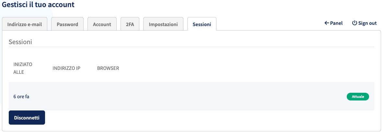The height and width of the screenshot is (133, 384).
Task: Click the power icon beside Sign out
Action: coord(355,23)
